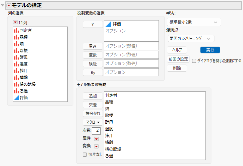Open the 手法 dropdown showing 標準最小2乗
243x166 pixels.
194,22
